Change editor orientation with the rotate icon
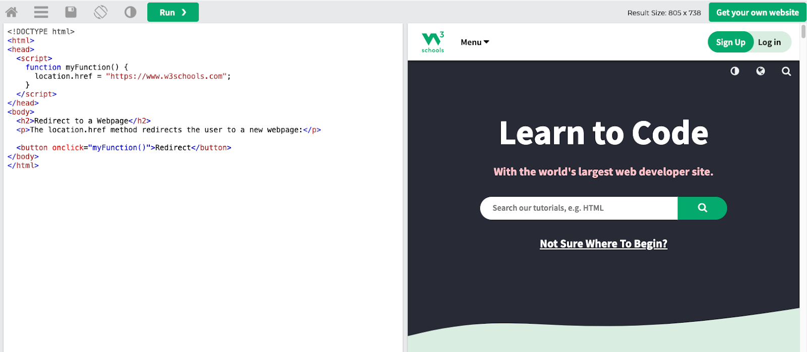 [x=101, y=12]
